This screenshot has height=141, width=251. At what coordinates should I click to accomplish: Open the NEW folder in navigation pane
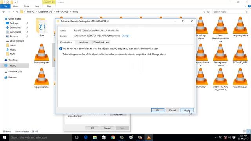pos(12,54)
